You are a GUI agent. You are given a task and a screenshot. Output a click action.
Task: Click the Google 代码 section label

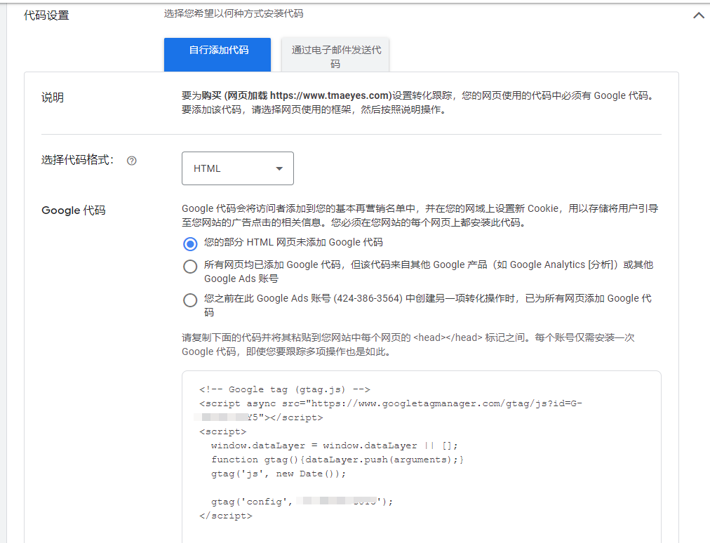(74, 210)
